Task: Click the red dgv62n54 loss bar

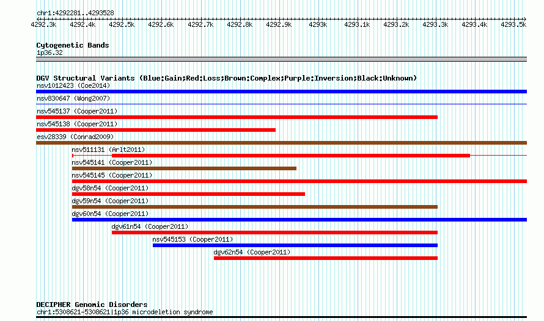Action: (x=326, y=258)
